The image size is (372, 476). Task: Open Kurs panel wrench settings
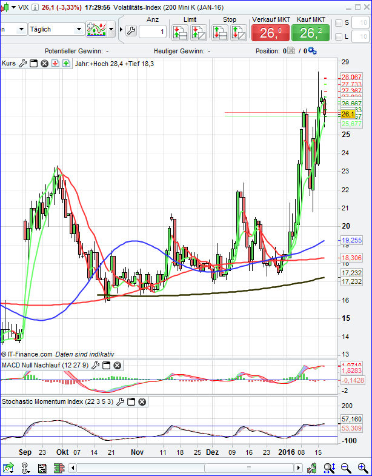22,64
